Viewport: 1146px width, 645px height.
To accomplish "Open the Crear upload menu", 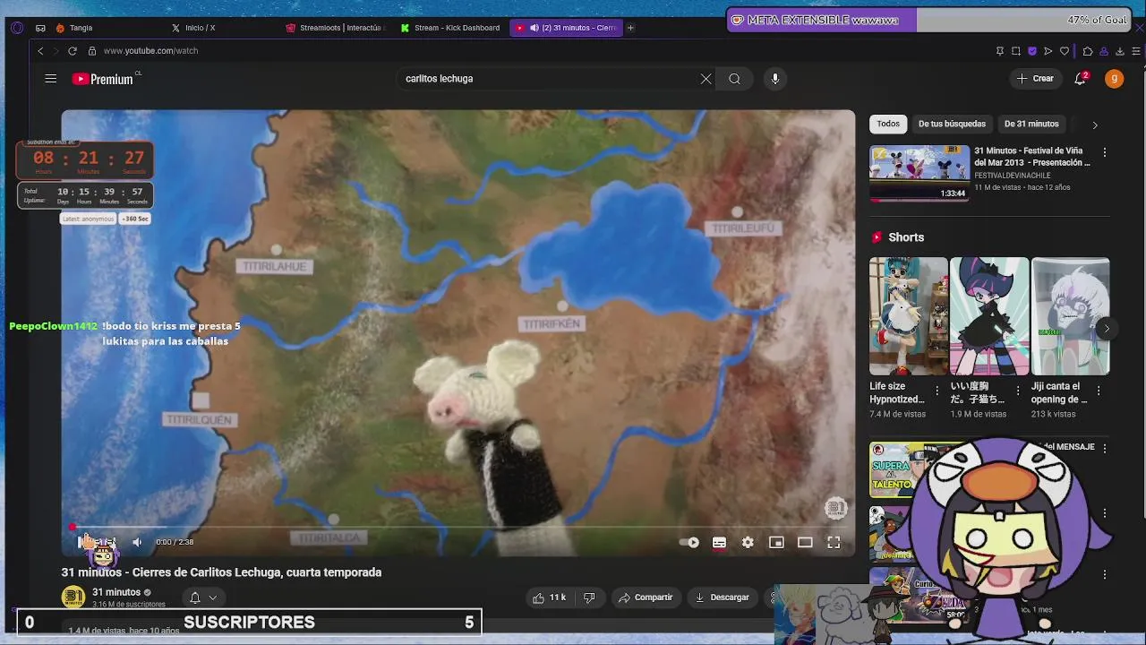I will pyautogui.click(x=1035, y=79).
